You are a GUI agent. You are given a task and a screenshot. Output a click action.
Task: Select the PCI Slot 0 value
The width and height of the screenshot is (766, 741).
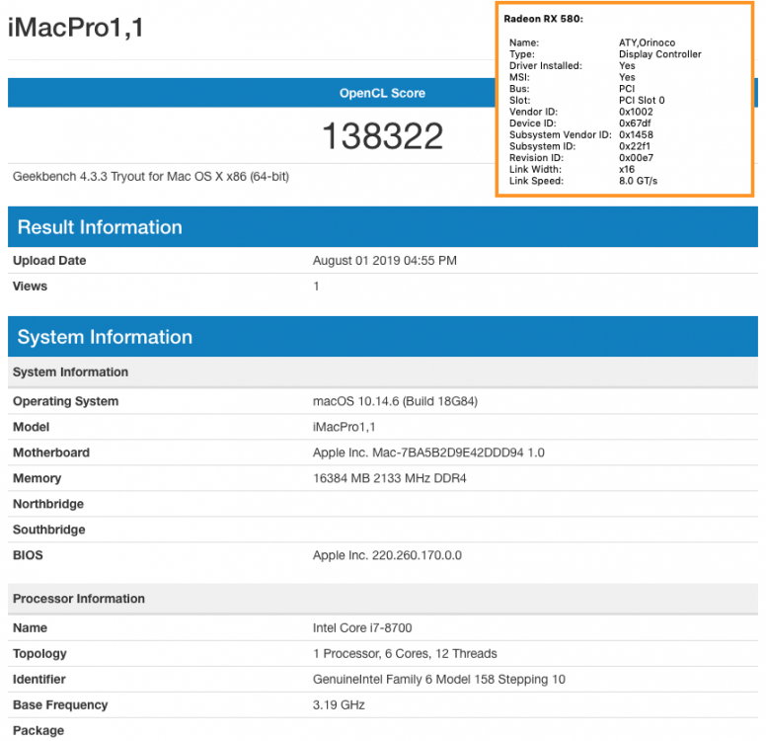coord(642,100)
